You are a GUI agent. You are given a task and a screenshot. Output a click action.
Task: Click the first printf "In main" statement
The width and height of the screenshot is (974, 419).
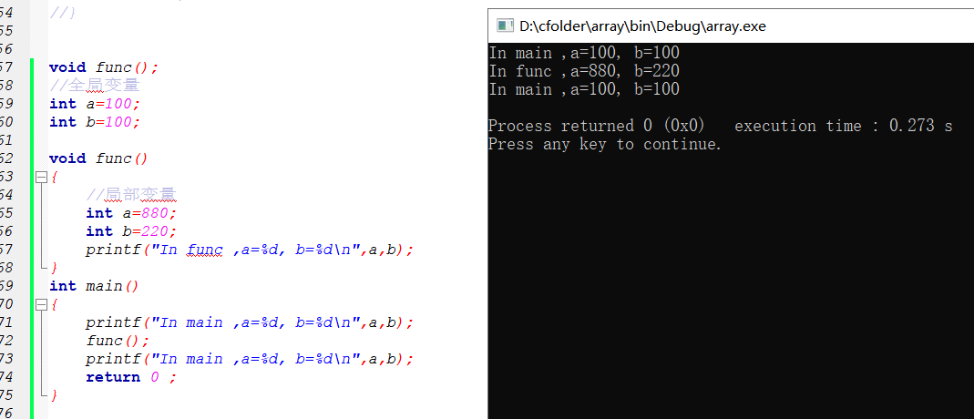250,322
